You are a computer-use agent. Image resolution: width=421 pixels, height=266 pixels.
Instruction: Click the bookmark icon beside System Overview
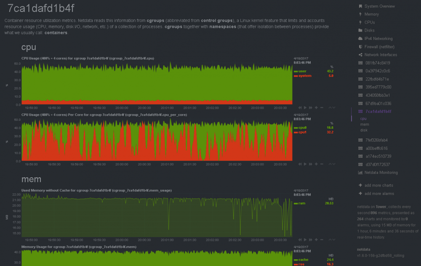(x=360, y=6)
